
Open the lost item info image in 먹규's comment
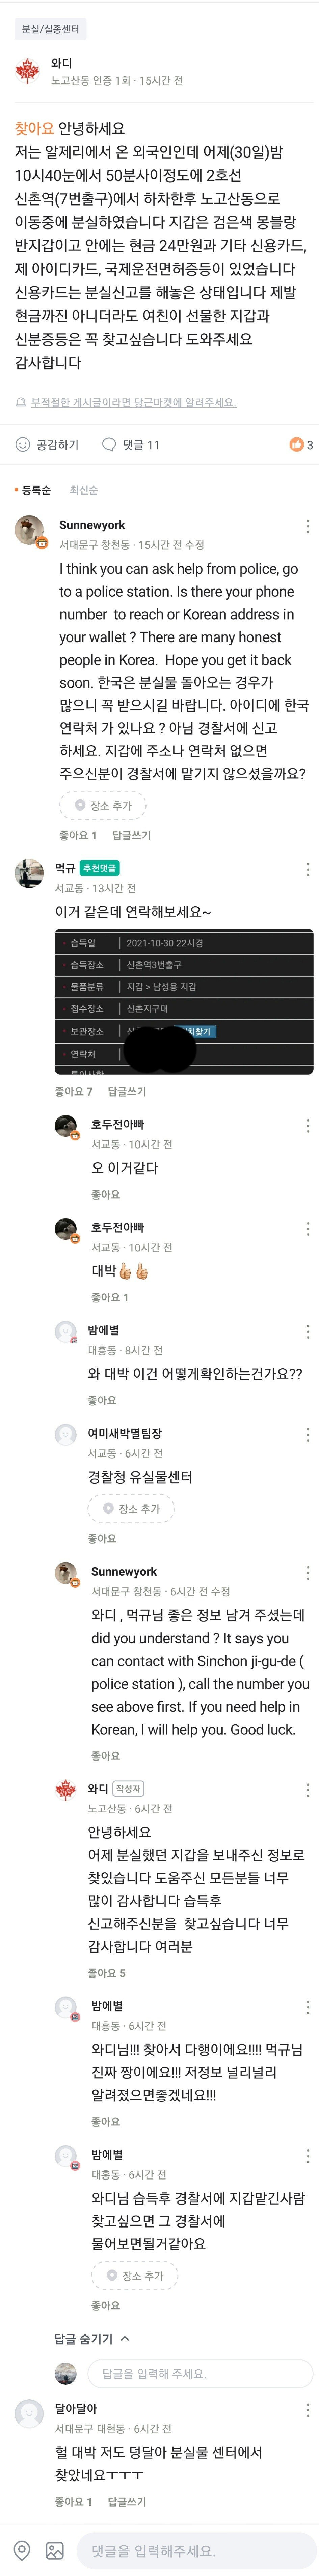[184, 1000]
